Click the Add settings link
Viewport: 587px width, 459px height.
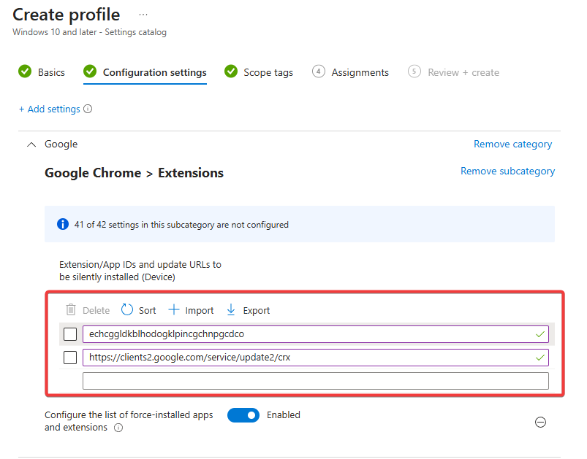pos(50,109)
